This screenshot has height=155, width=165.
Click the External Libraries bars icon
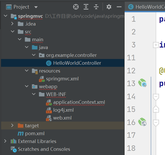click(x=14, y=141)
